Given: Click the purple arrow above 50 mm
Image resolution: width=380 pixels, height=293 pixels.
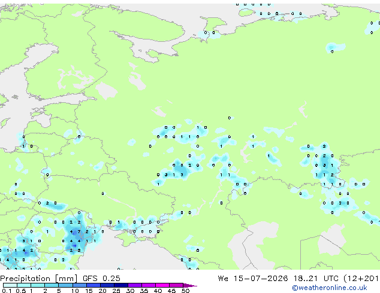Looking at the screenshot, I should click(190, 285).
